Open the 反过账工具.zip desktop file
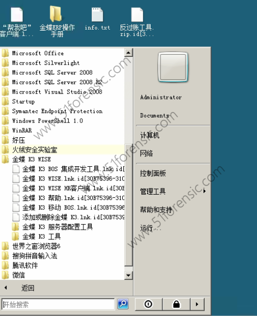Screen dimensions: 257x316 [x=137, y=22]
